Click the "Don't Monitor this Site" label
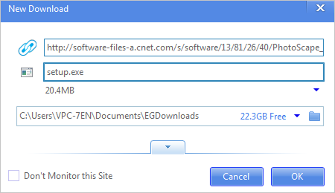Image resolution: width=335 pixels, height=193 pixels. point(68,176)
